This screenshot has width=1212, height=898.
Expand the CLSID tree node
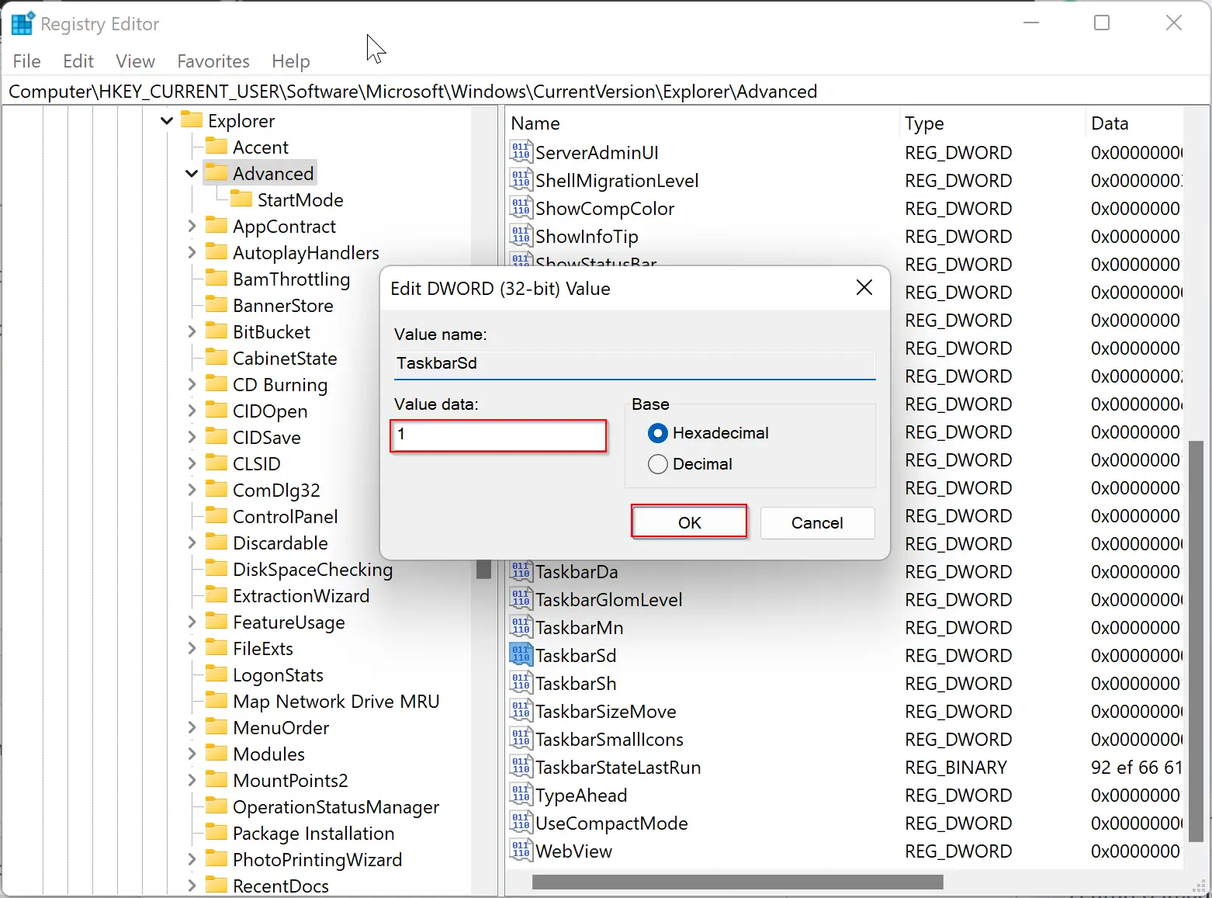pyautogui.click(x=192, y=463)
